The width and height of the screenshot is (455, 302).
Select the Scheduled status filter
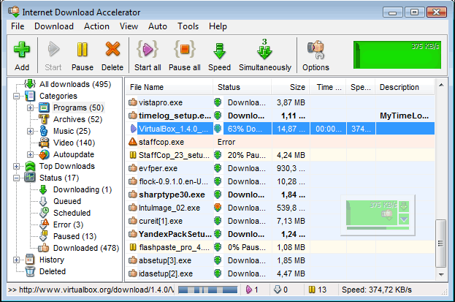(x=72, y=213)
